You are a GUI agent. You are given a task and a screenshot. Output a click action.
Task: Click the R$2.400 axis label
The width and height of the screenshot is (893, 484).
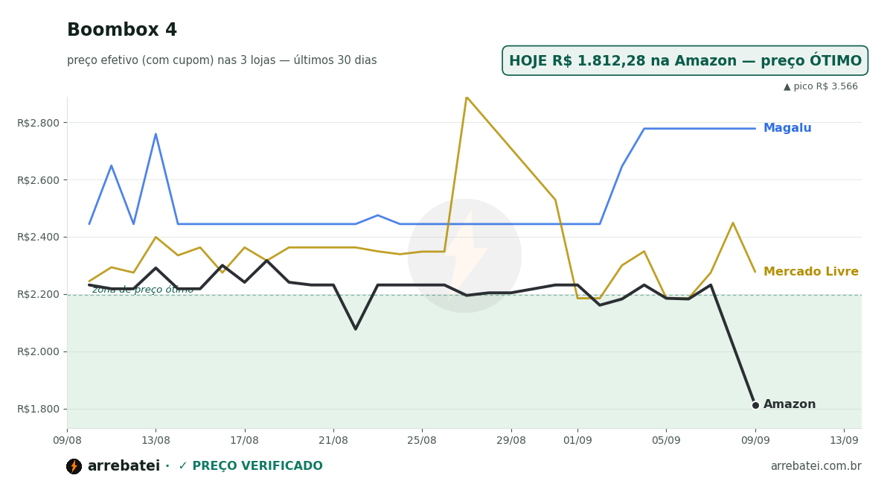point(38,238)
